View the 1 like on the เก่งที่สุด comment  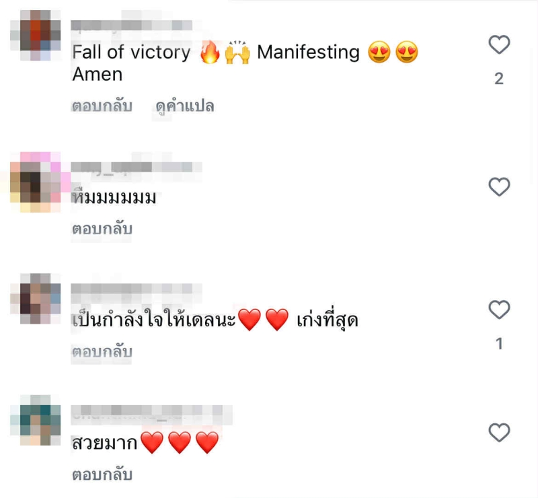pyautogui.click(x=499, y=344)
